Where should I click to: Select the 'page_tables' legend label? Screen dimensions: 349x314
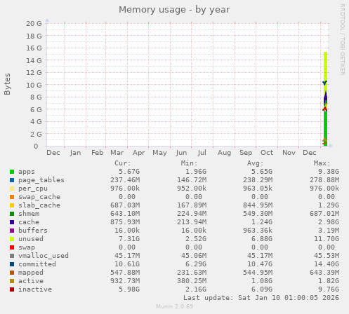coord(41,180)
